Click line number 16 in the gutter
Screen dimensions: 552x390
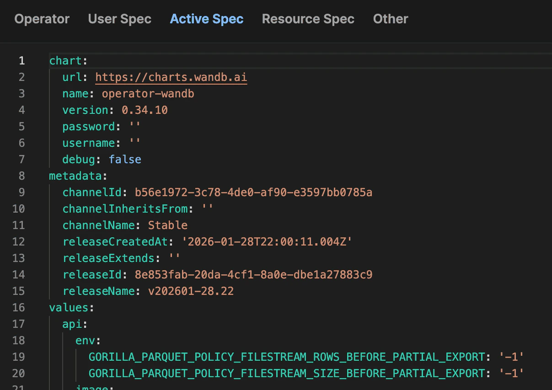click(x=19, y=308)
